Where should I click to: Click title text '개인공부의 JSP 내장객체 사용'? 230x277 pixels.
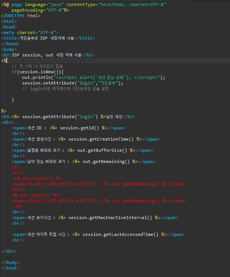coord(47,38)
